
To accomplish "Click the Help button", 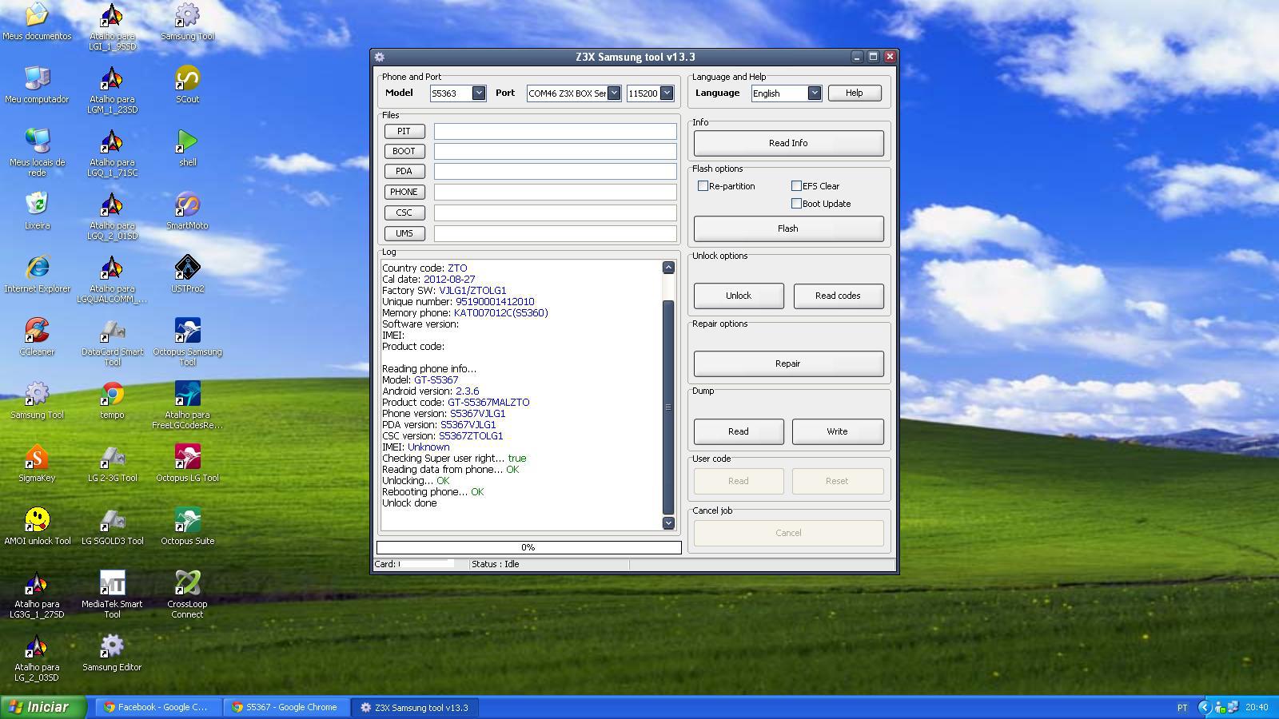I will (855, 93).
